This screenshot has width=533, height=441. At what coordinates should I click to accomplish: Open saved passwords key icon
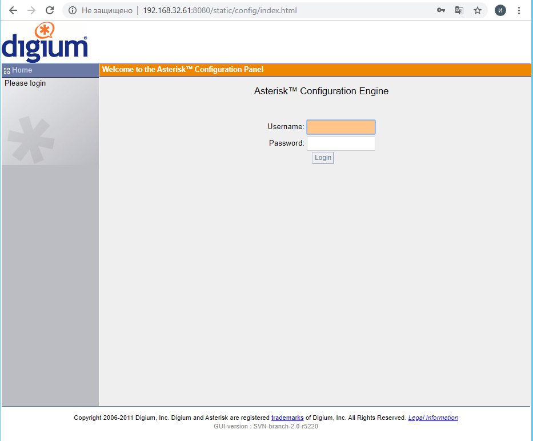441,10
